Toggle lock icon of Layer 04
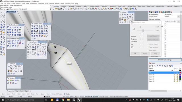 (x=177, y=79)
